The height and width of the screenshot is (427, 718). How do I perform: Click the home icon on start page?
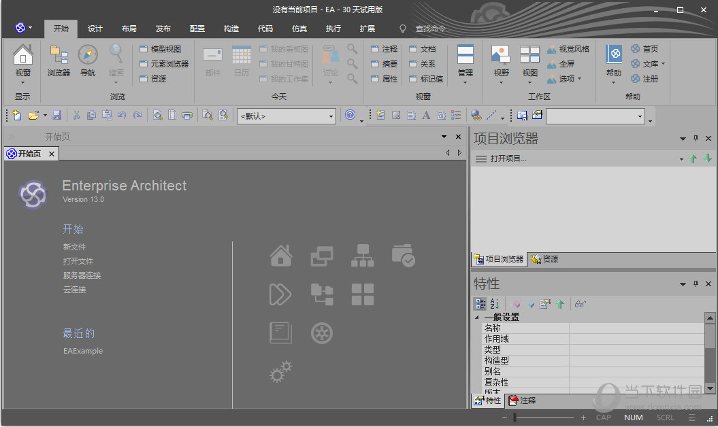tap(281, 256)
